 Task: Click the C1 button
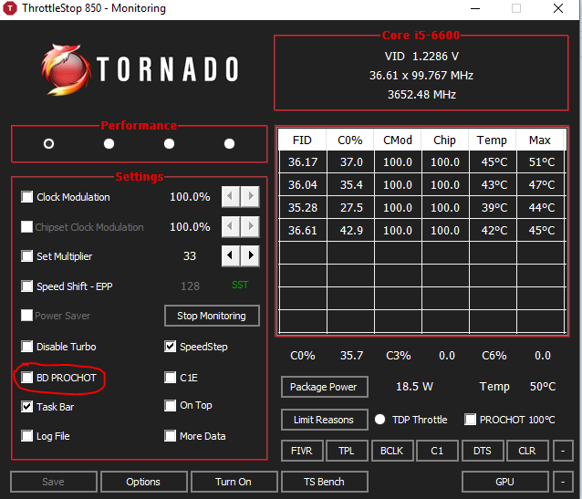click(437, 451)
